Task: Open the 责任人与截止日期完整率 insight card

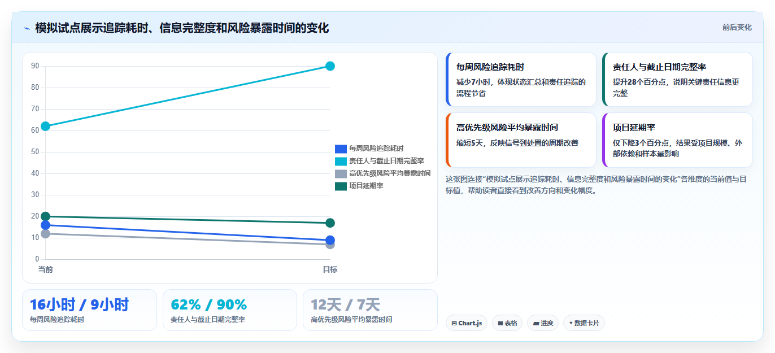Action: [677, 79]
